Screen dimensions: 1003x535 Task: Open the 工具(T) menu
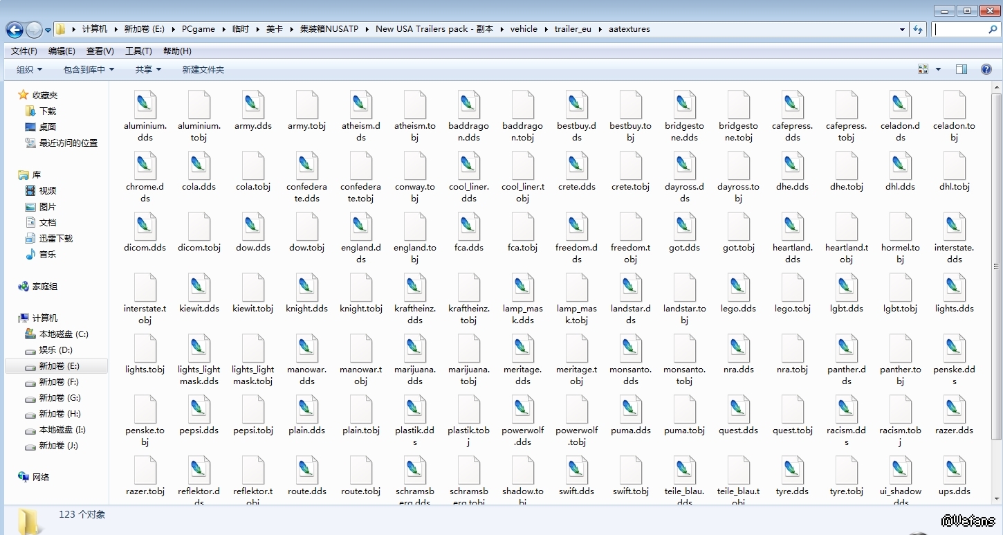(x=138, y=51)
